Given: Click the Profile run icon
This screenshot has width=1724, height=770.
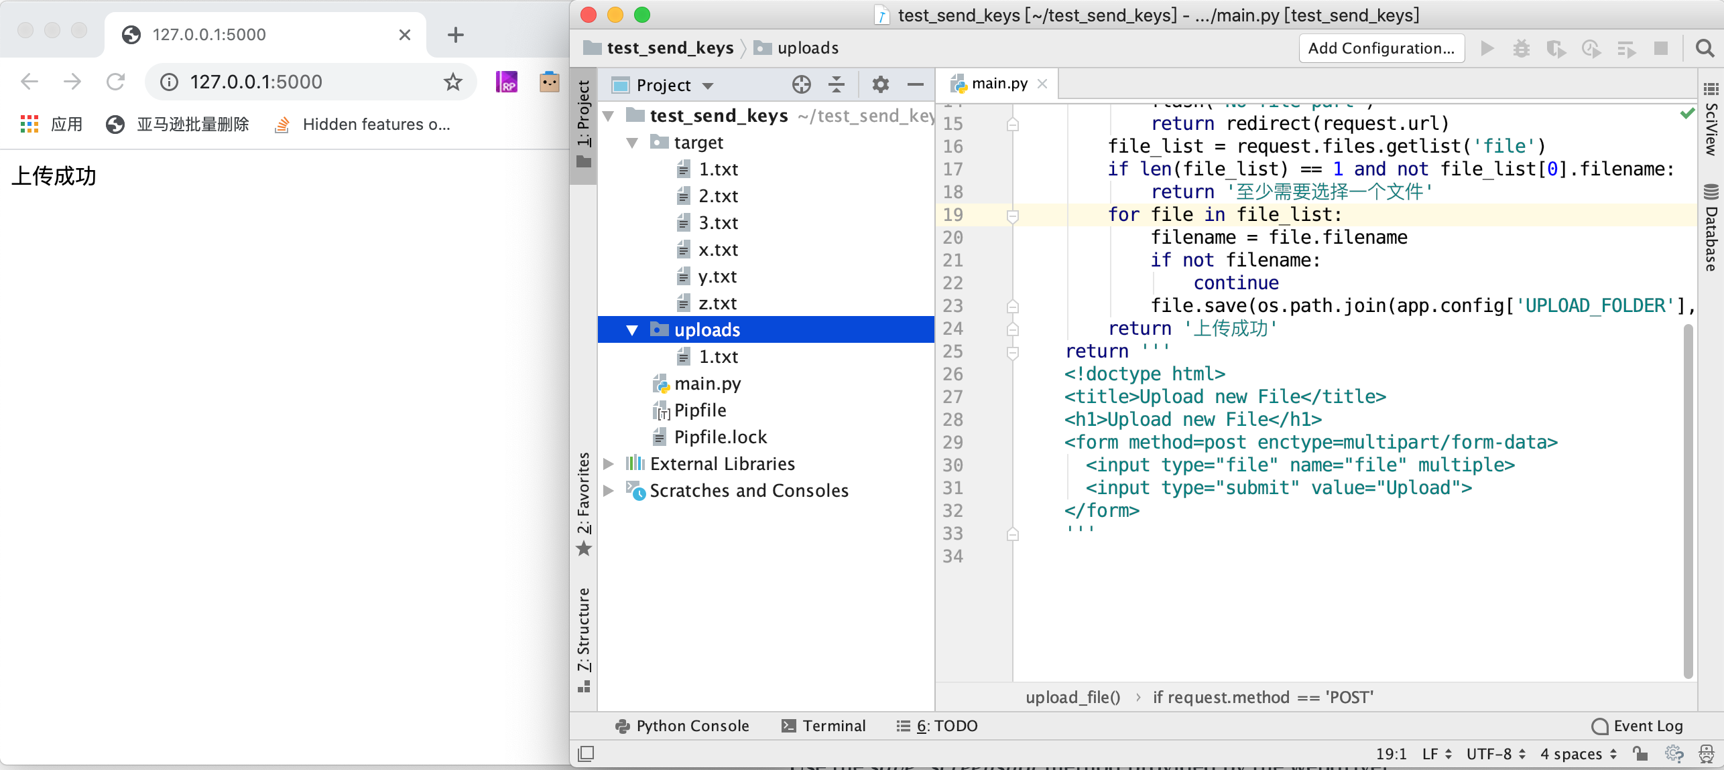Looking at the screenshot, I should [1591, 48].
